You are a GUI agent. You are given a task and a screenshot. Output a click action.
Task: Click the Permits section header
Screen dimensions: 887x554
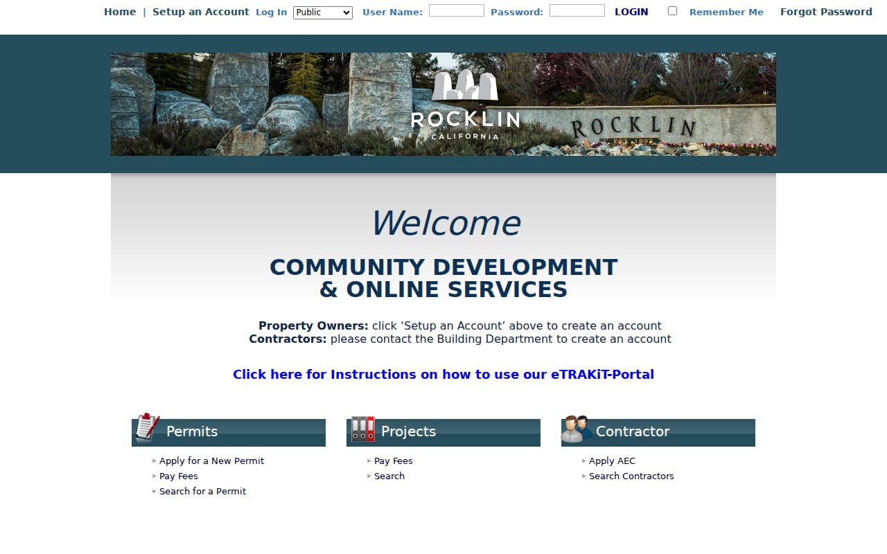point(229,432)
